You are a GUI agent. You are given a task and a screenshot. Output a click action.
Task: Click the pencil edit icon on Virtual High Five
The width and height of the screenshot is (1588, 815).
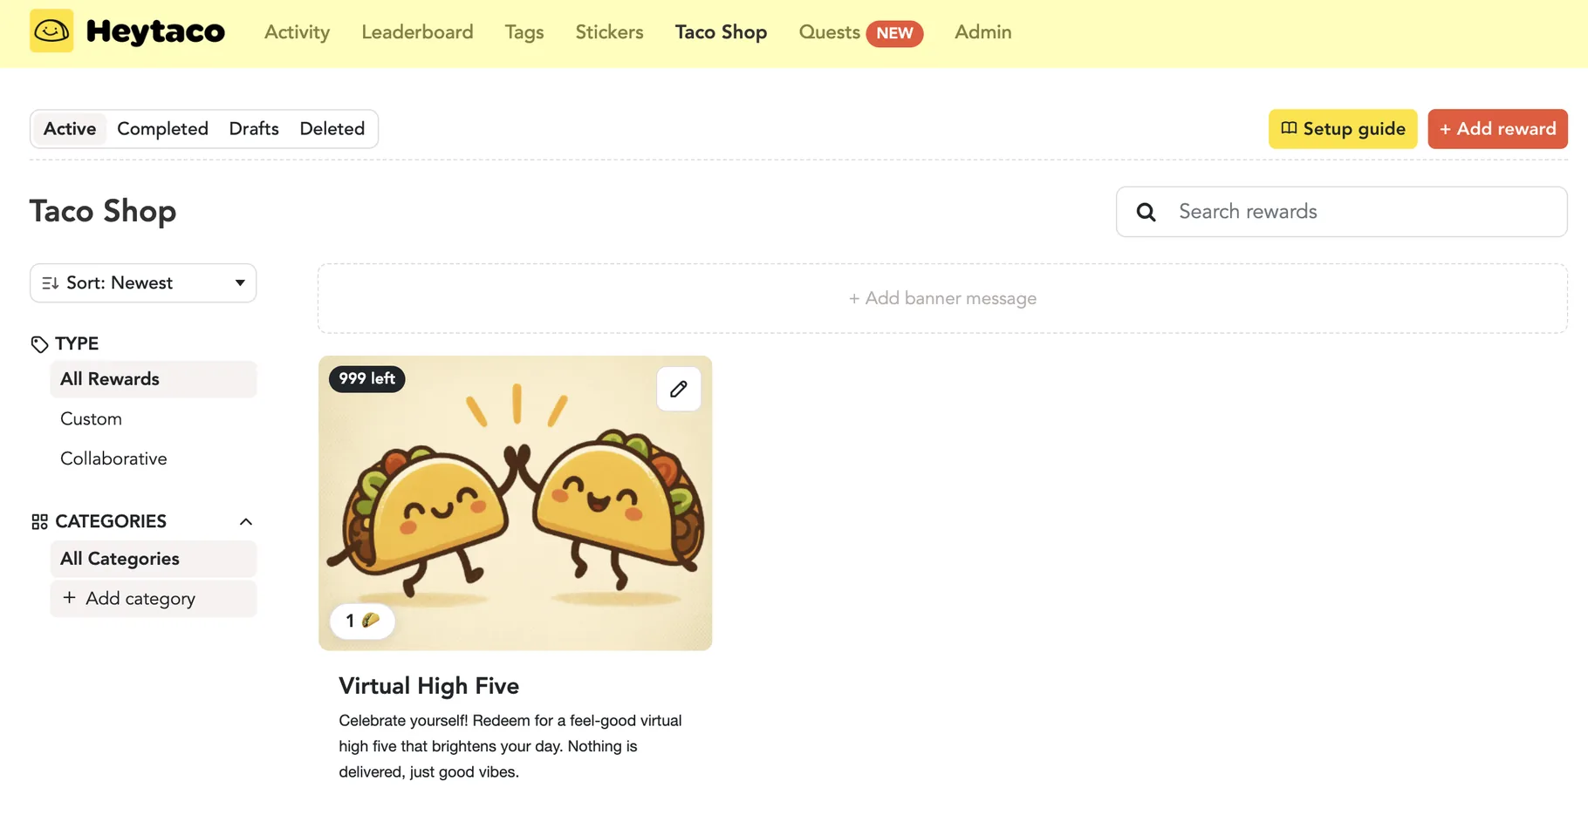coord(679,389)
